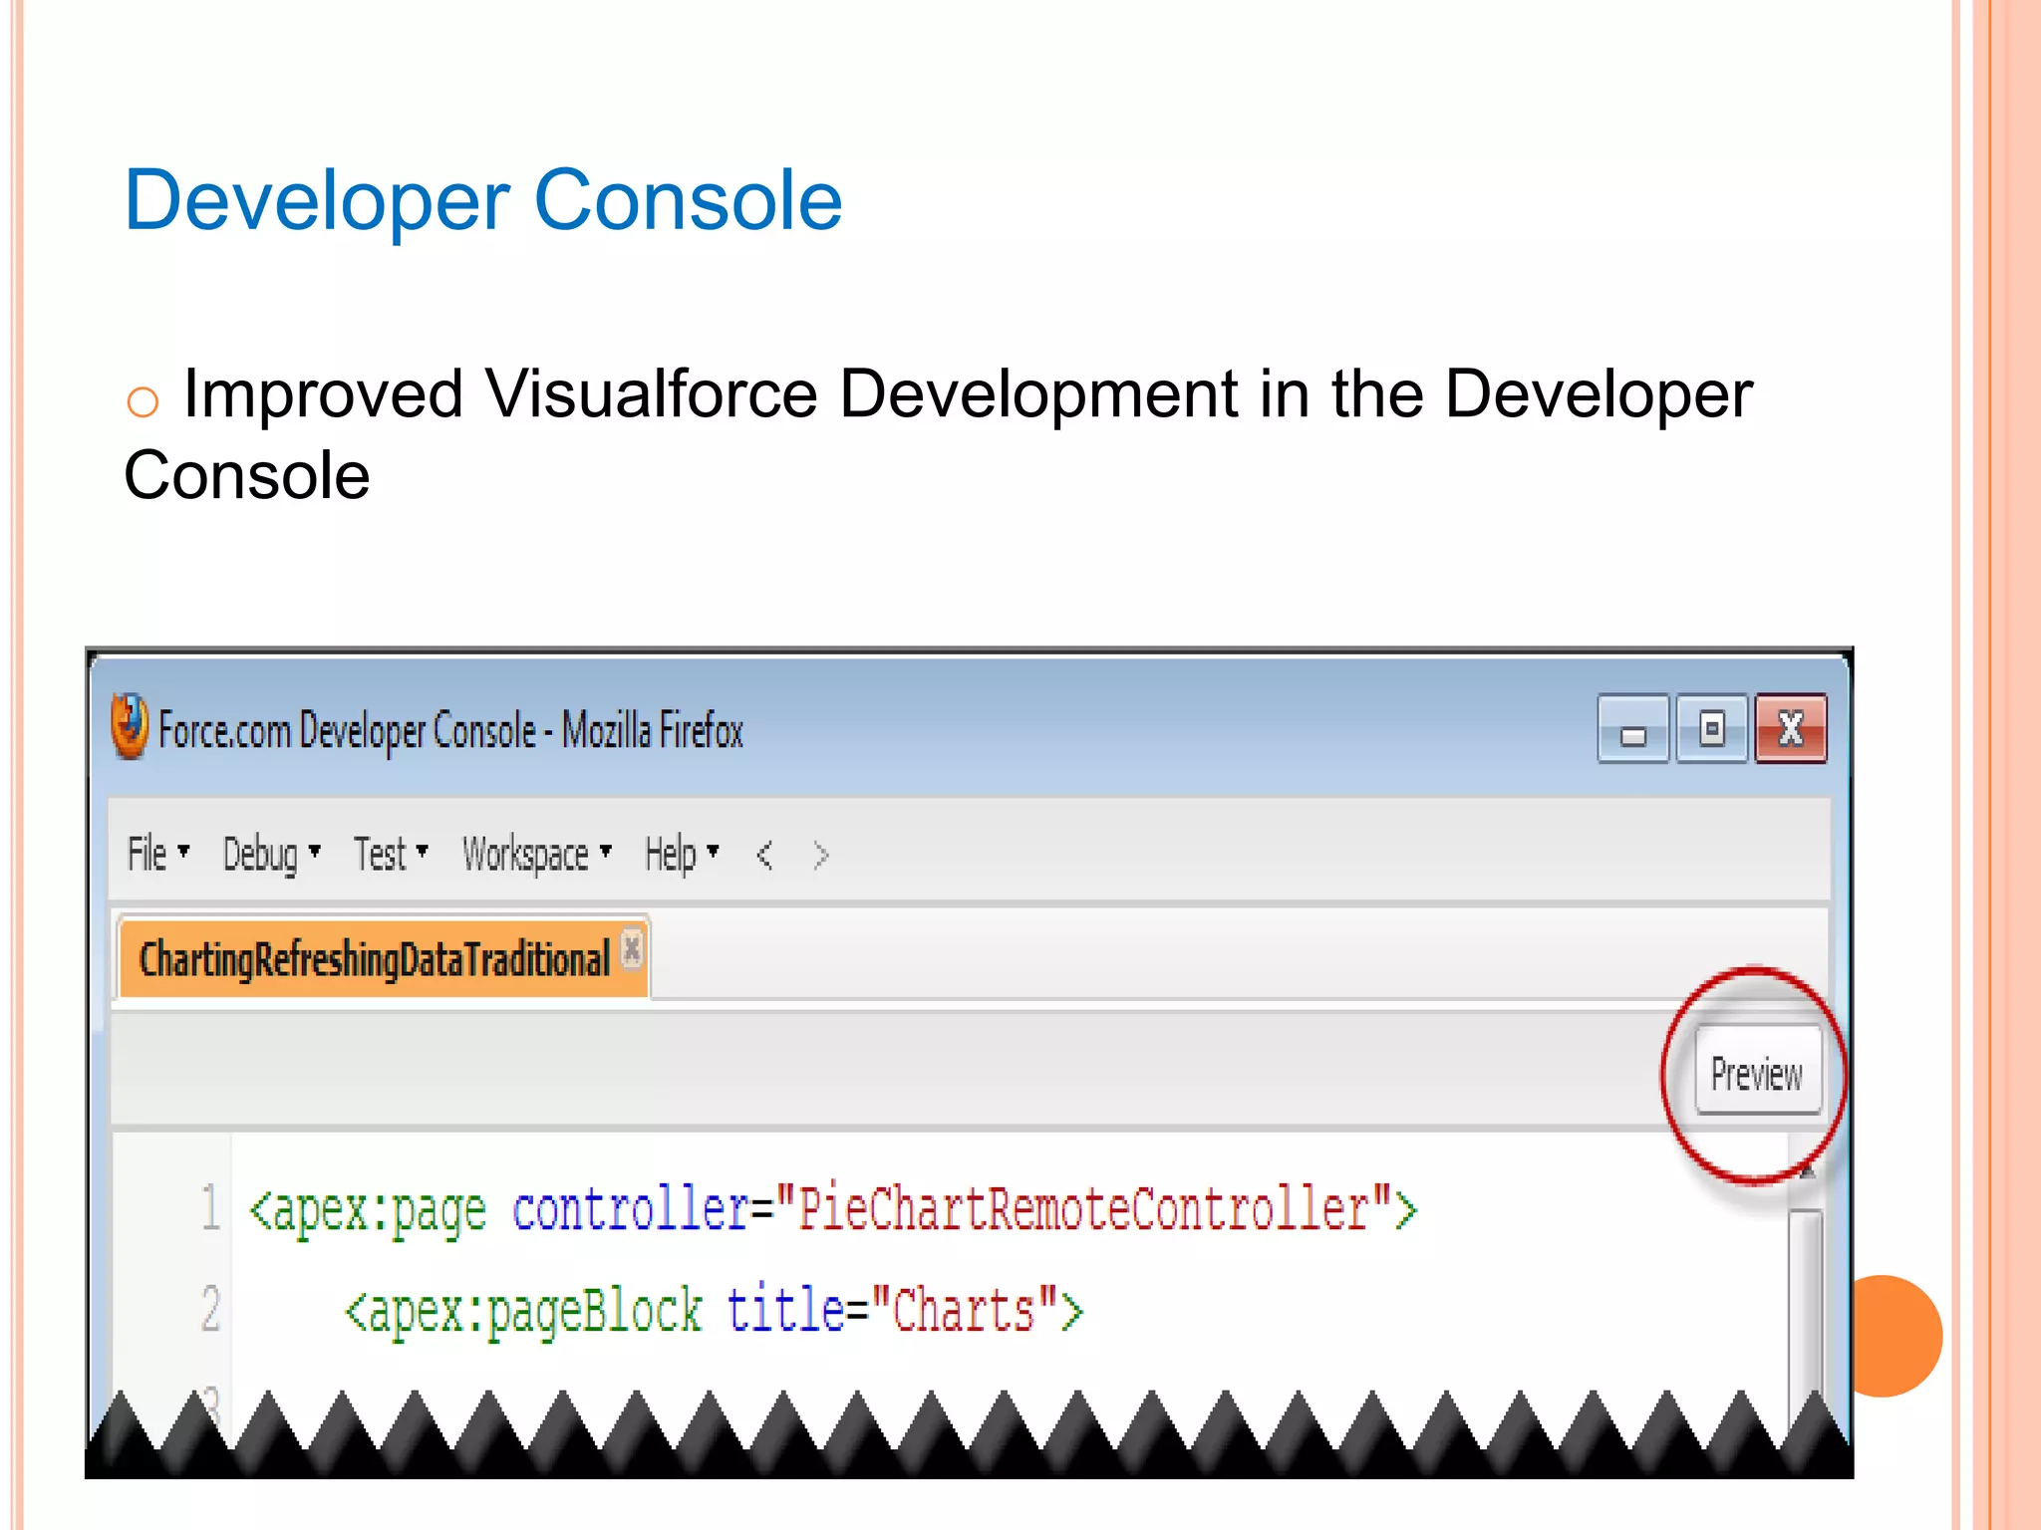This screenshot has height=1530, width=2041.
Task: Click the forward navigation arrow
Action: point(820,855)
